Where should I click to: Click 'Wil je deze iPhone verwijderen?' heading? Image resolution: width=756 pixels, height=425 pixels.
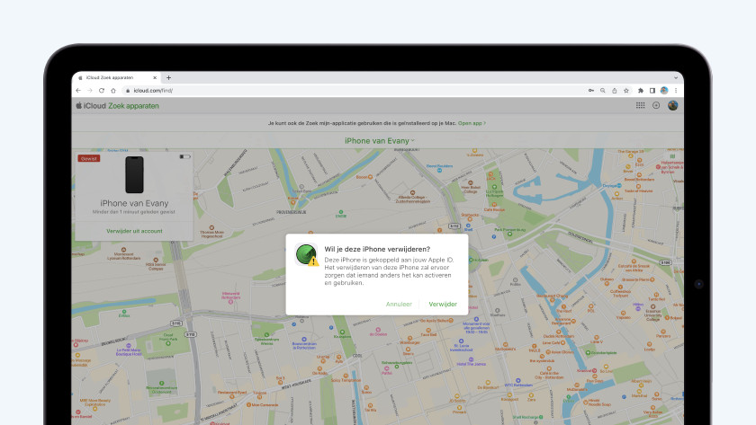377,249
